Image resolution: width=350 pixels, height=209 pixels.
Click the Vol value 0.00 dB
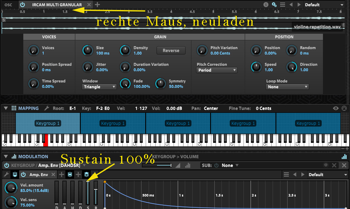click(x=174, y=109)
